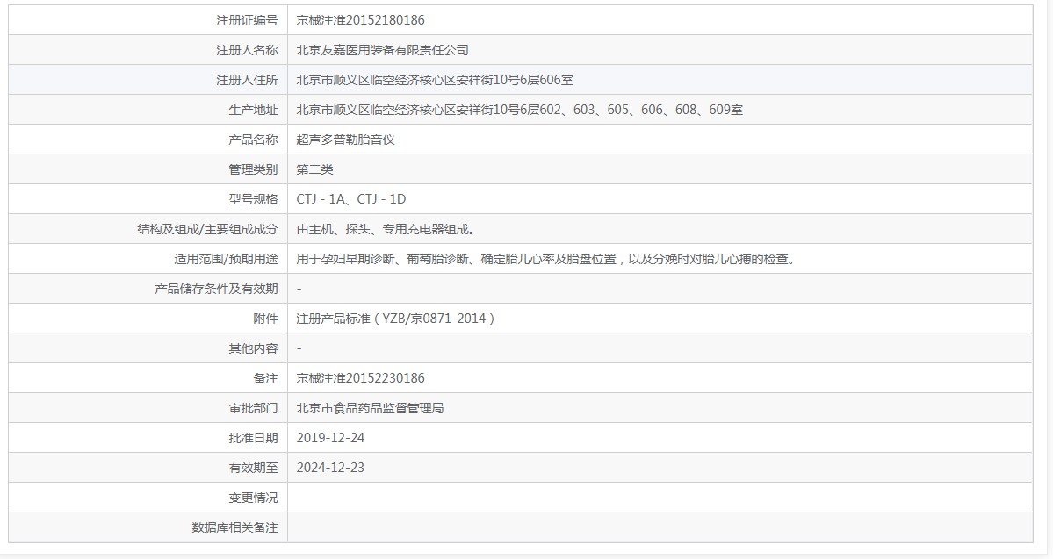Click composition text 由主机、探头、专用充电器组成

click(386, 230)
